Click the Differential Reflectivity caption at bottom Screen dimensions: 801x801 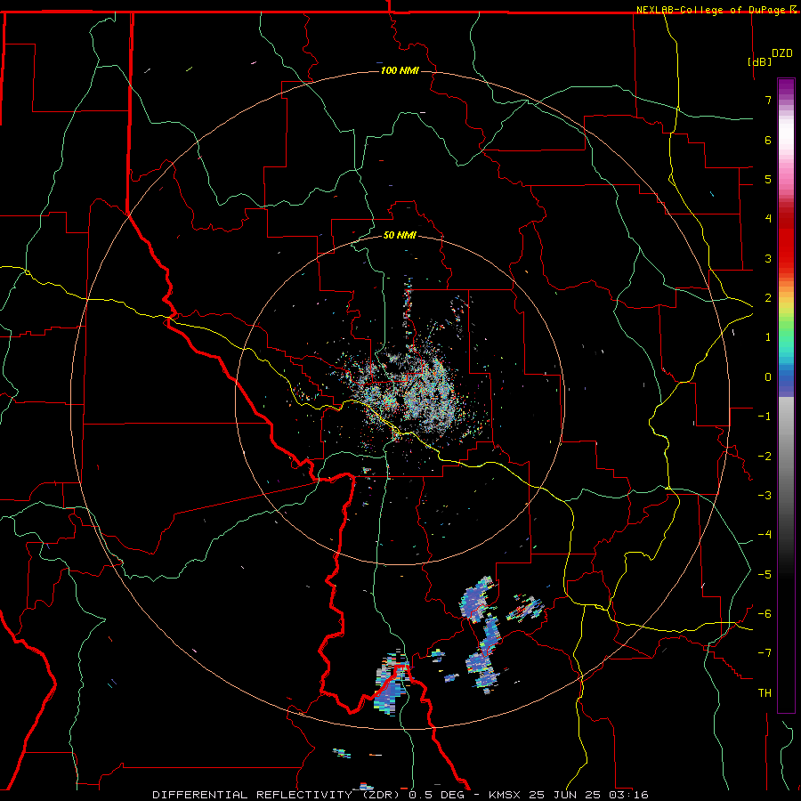[400, 795]
